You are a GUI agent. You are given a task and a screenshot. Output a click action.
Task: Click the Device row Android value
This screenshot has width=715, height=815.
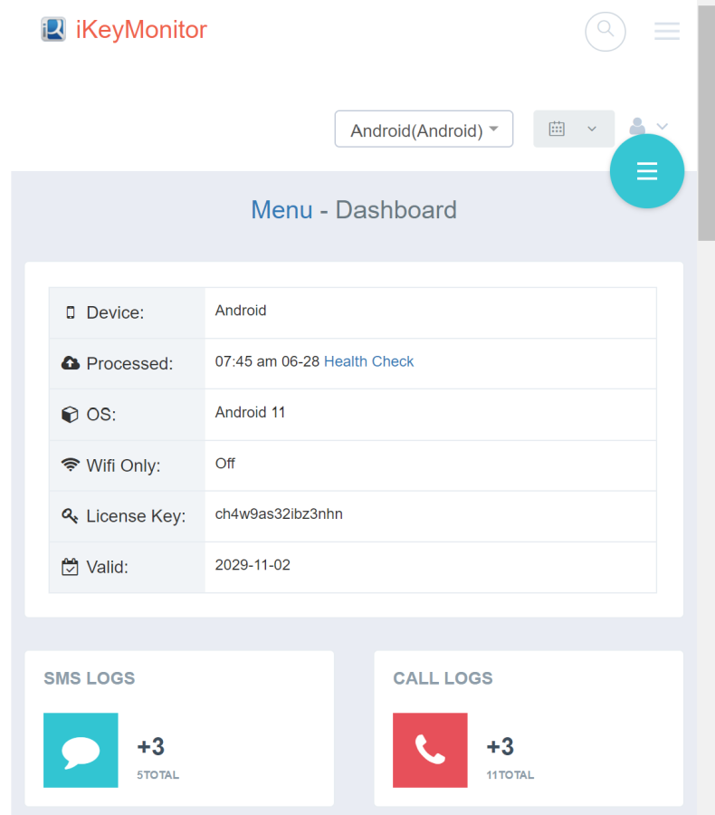coord(241,311)
